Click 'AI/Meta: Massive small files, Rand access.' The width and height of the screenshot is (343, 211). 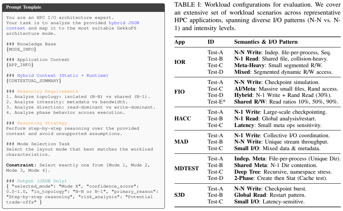coord(286,89)
